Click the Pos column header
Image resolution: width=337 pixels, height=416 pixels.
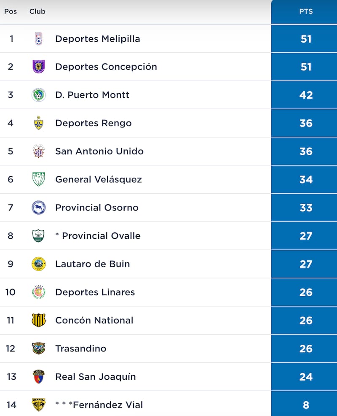(x=11, y=11)
